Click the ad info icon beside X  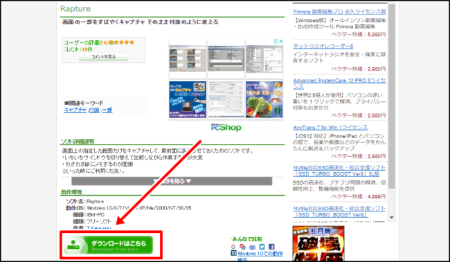(276, 41)
